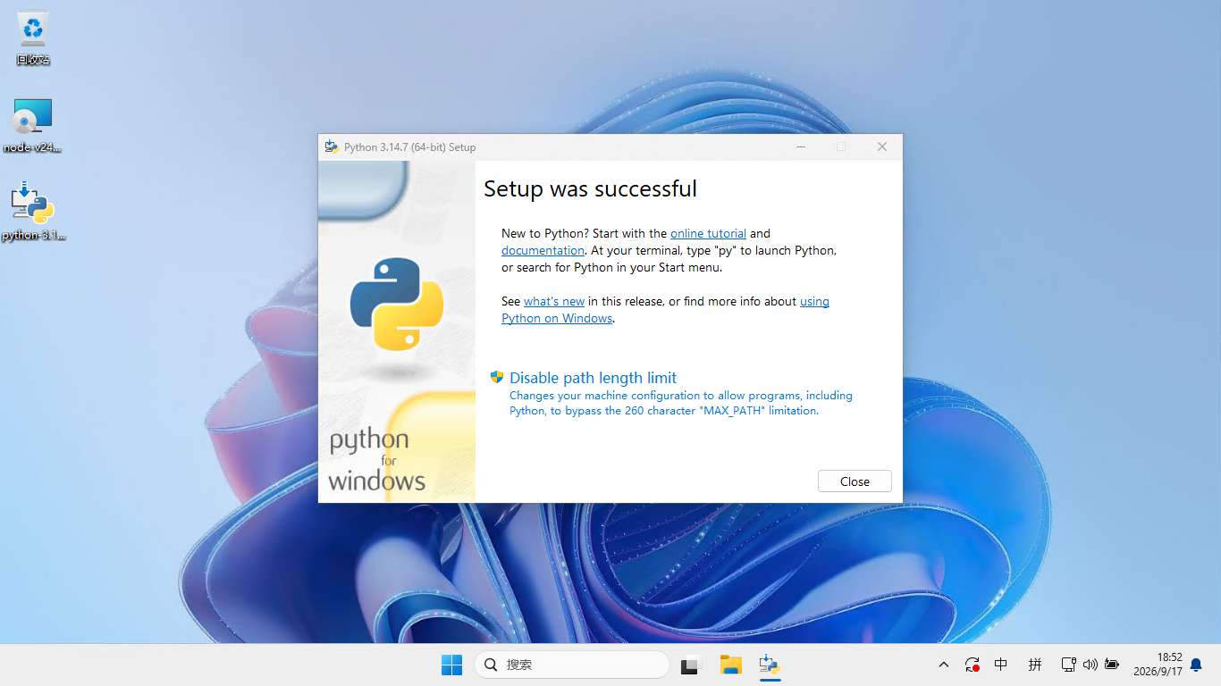Click the Close button in Python Setup
The width and height of the screenshot is (1221, 686).
click(855, 481)
